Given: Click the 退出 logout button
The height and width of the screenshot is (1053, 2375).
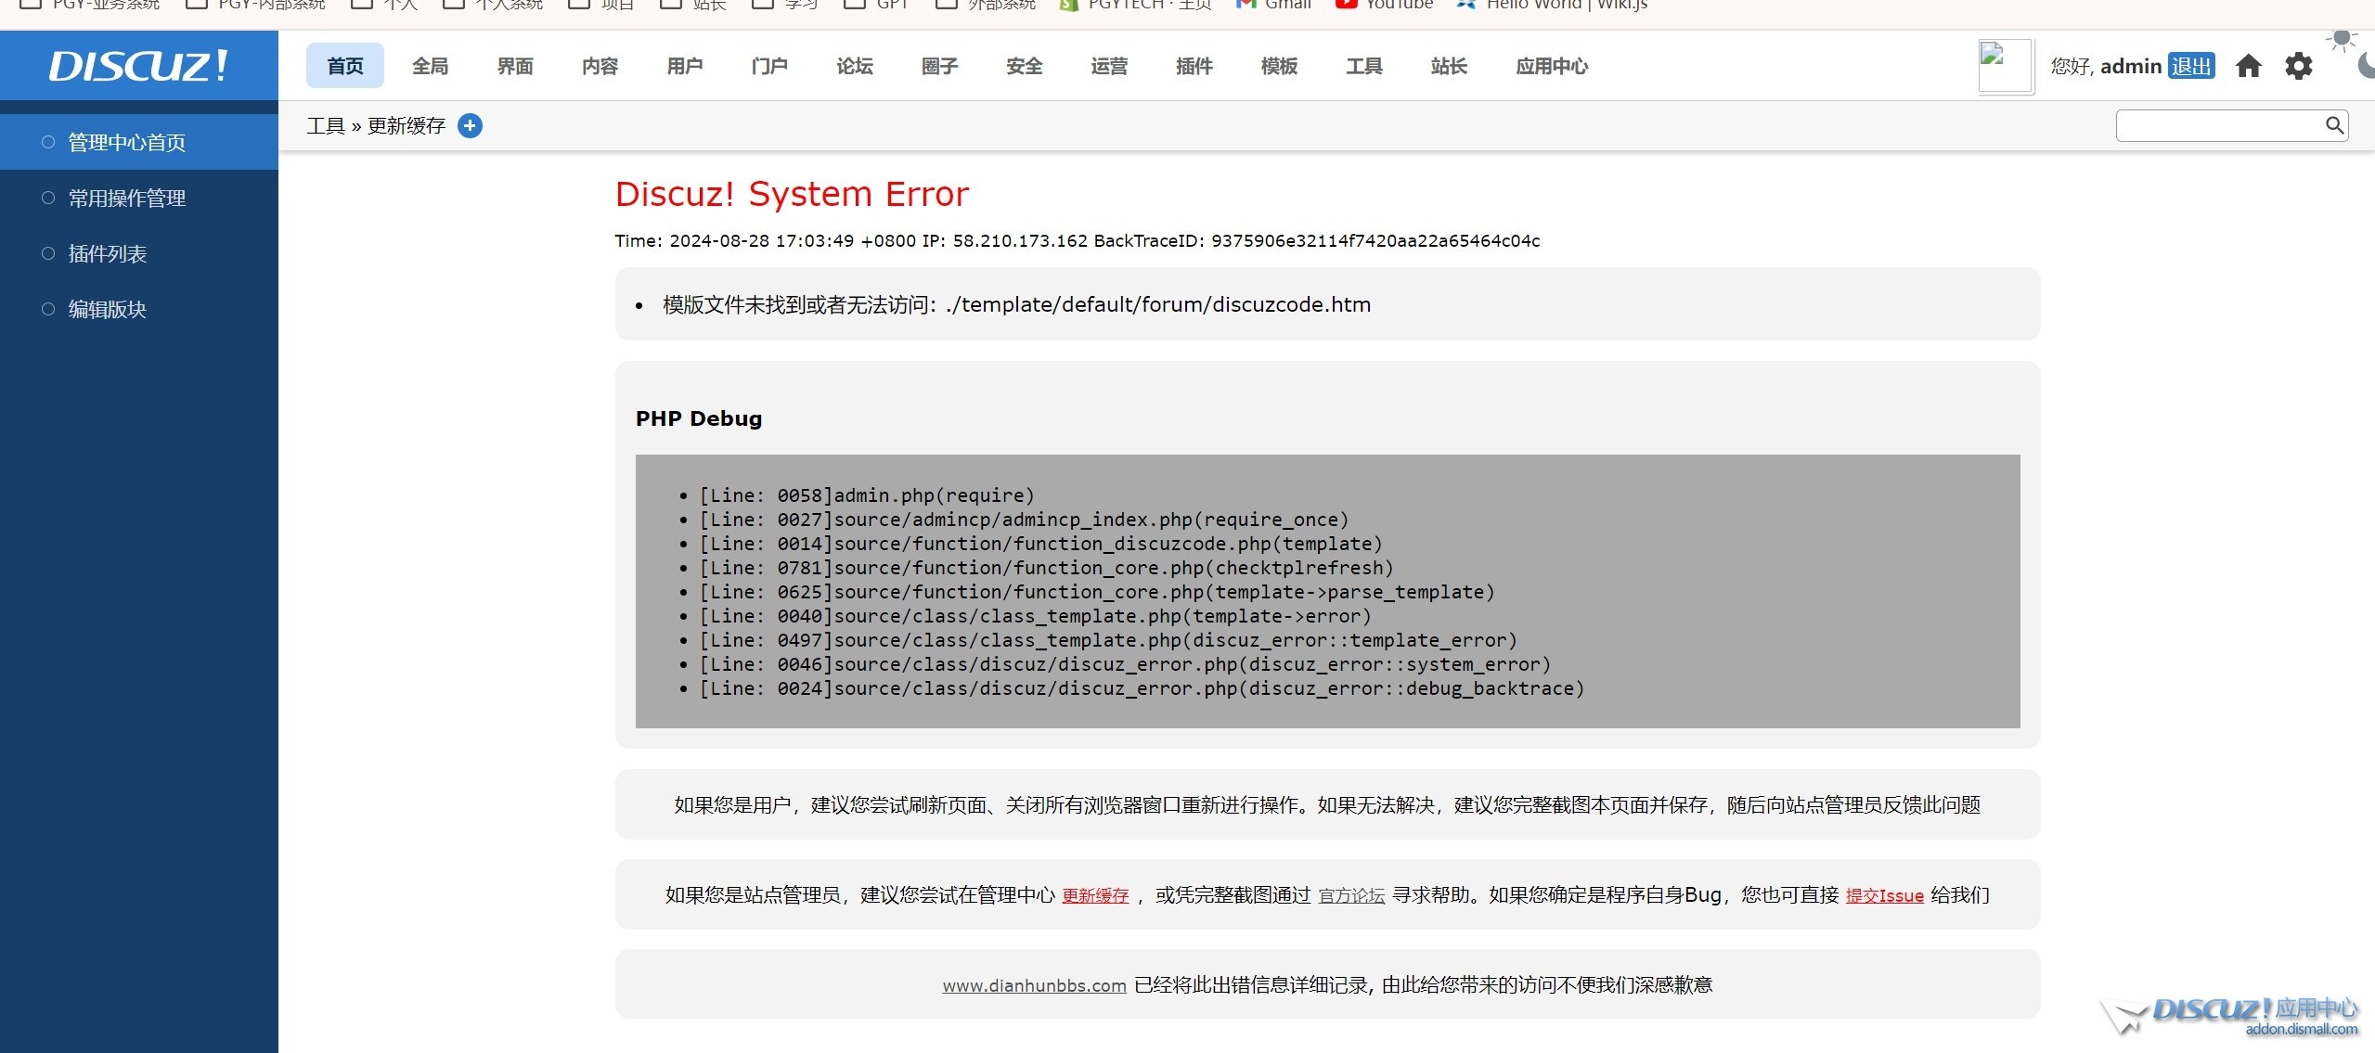Looking at the screenshot, I should 2190,66.
